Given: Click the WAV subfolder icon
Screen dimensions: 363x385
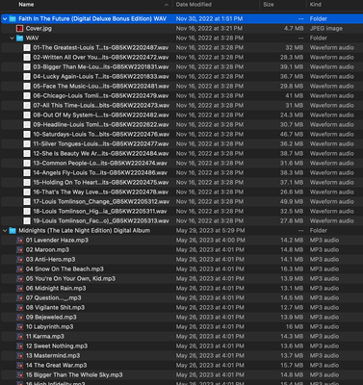Looking at the screenshot, I should 20,38.
